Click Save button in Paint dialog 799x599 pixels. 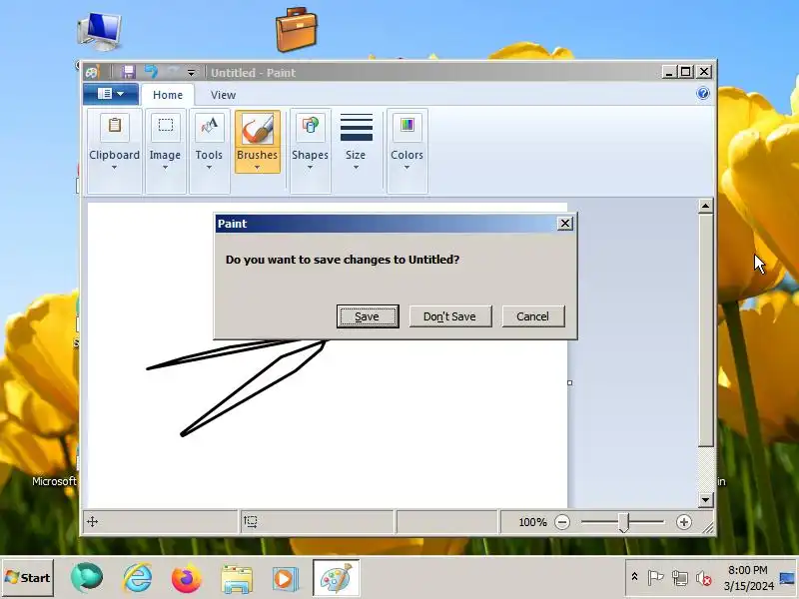[x=368, y=316]
